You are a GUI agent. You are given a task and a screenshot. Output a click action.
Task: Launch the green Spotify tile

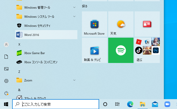pyautogui.click(x=121, y=50)
